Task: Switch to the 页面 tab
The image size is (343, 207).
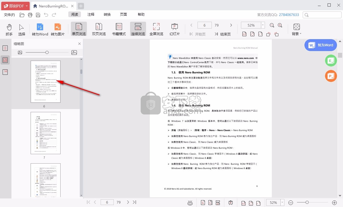Action: pos(123,15)
